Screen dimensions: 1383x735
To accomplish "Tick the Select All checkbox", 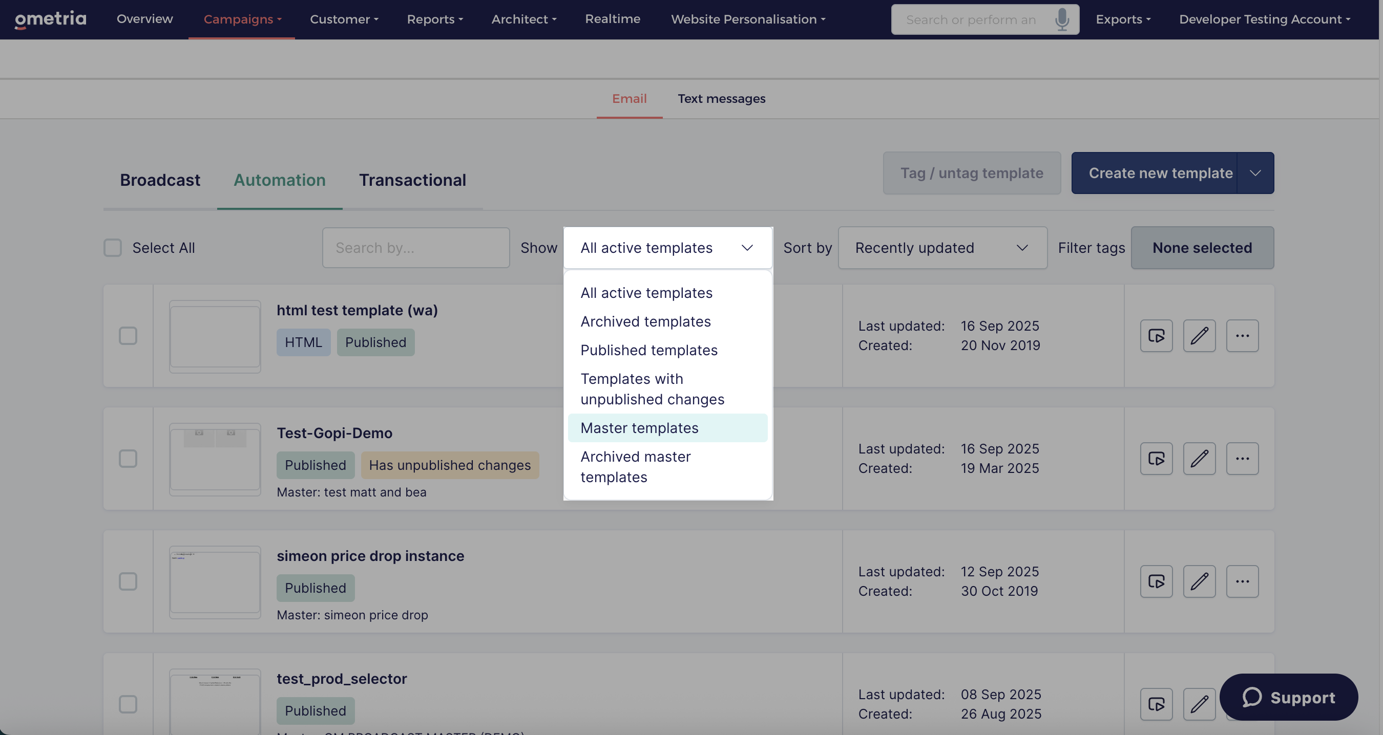I will [x=113, y=248].
